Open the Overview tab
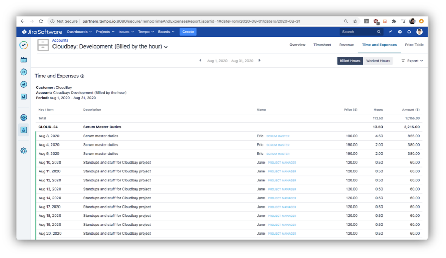Screen dimensions: 446x258 click(297, 45)
